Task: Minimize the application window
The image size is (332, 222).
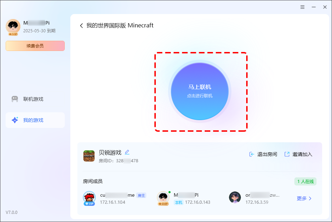Action: pos(314,7)
